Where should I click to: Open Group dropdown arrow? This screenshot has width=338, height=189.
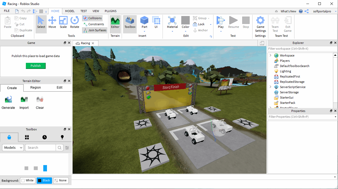tap(208, 18)
